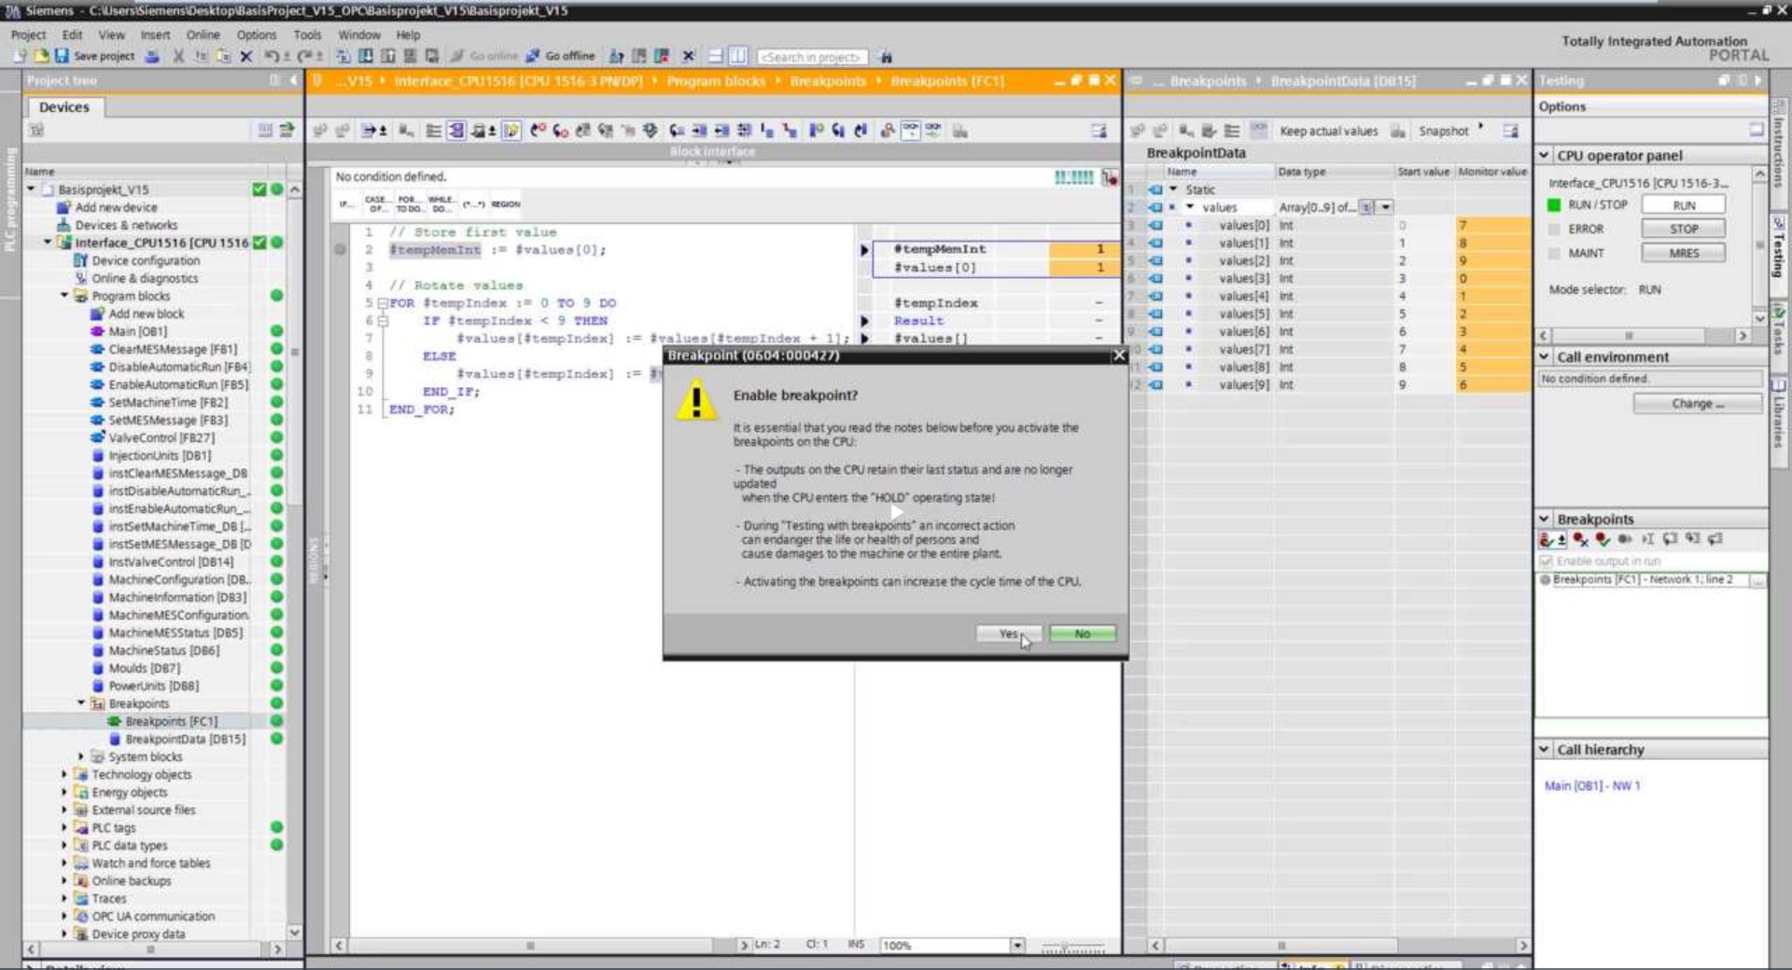Open the Array data type dropdown for values
This screenshot has width=1792, height=970.
pyautogui.click(x=1383, y=207)
